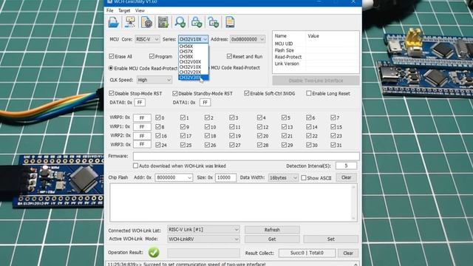Click the DATA1 hex input field

tap(205, 103)
